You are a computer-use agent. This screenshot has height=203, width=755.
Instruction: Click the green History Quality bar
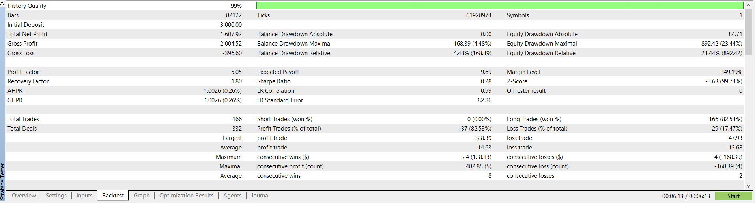(x=500, y=6)
